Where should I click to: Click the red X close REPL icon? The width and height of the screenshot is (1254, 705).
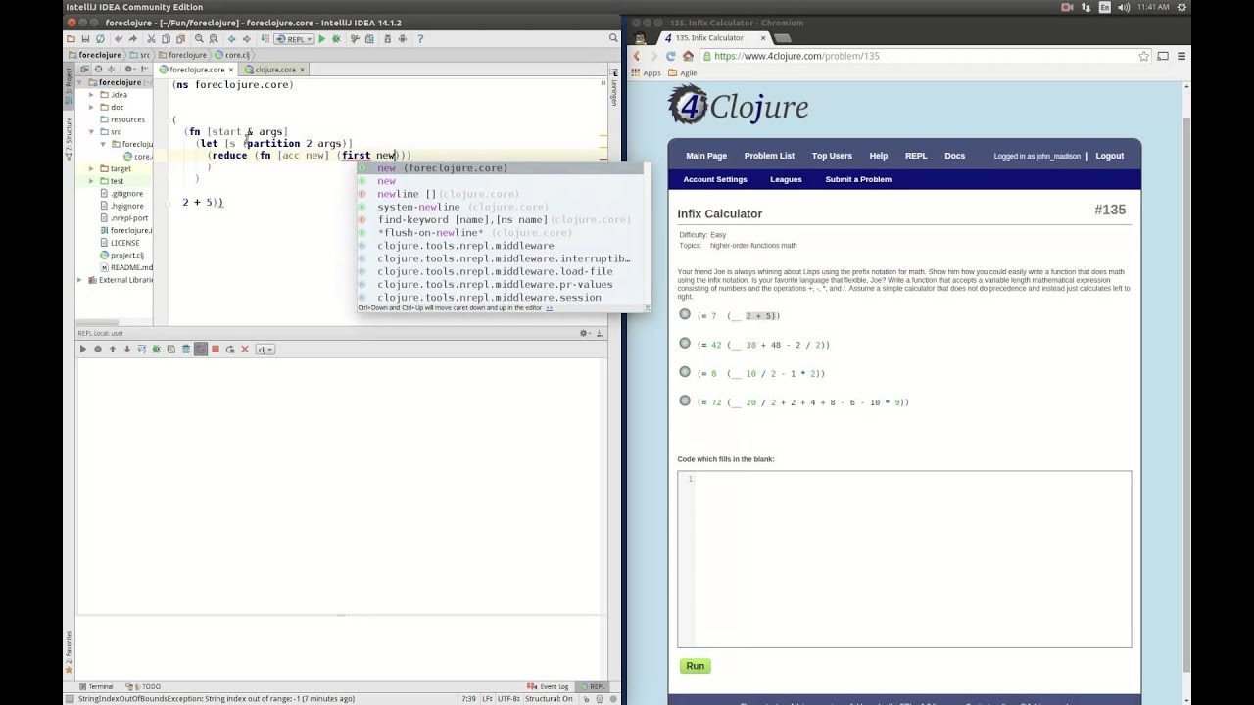(245, 350)
